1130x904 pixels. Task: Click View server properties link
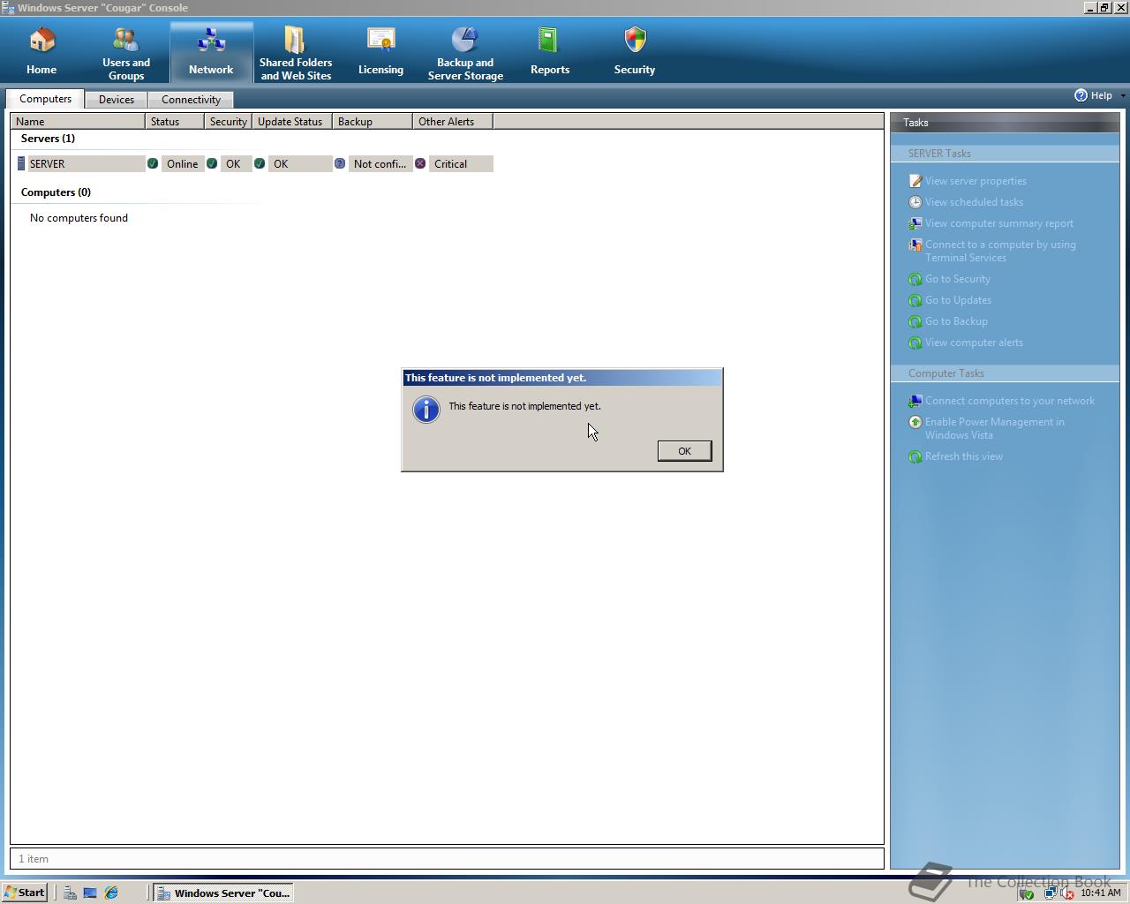tap(976, 181)
